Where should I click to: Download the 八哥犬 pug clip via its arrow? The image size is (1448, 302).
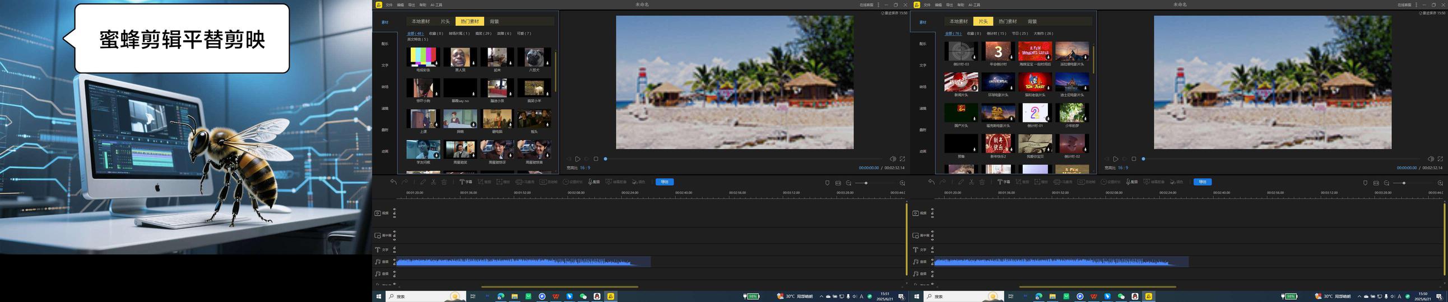coord(547,63)
